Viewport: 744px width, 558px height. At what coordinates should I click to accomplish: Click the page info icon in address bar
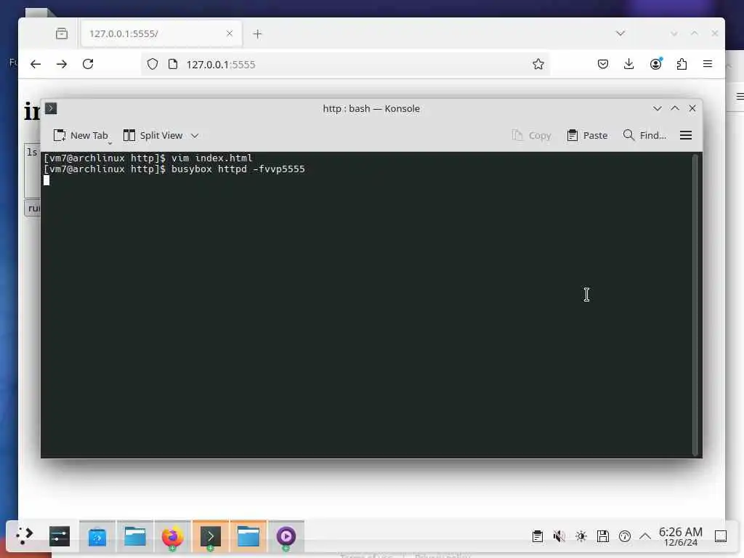coord(173,64)
